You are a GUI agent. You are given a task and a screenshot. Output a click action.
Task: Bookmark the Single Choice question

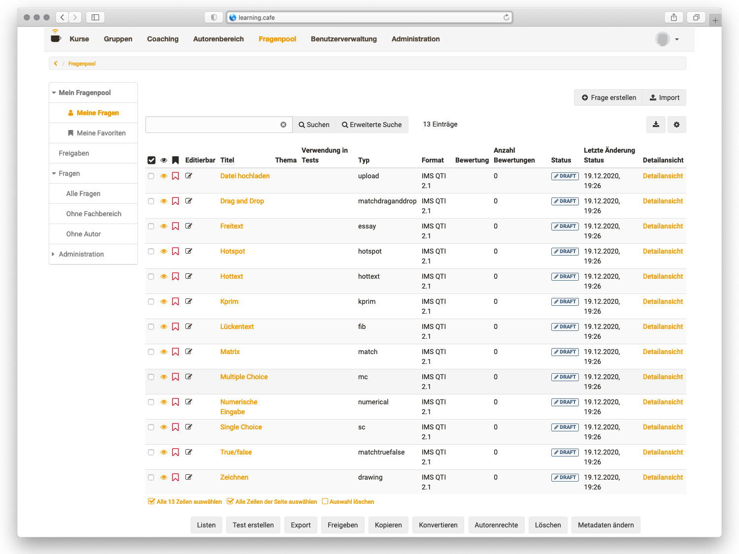pos(175,427)
